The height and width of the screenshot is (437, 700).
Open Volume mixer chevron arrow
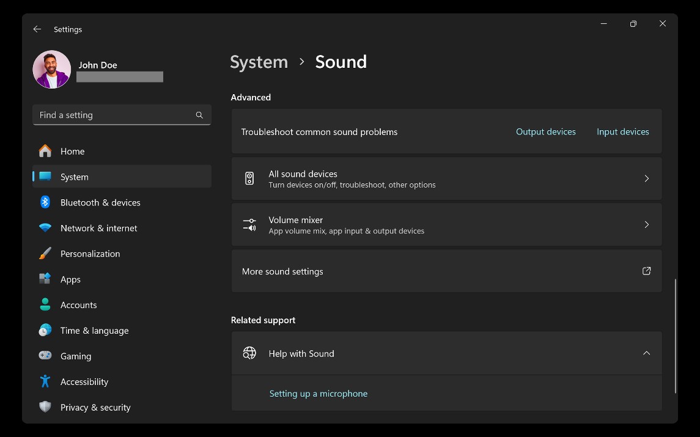pos(646,224)
